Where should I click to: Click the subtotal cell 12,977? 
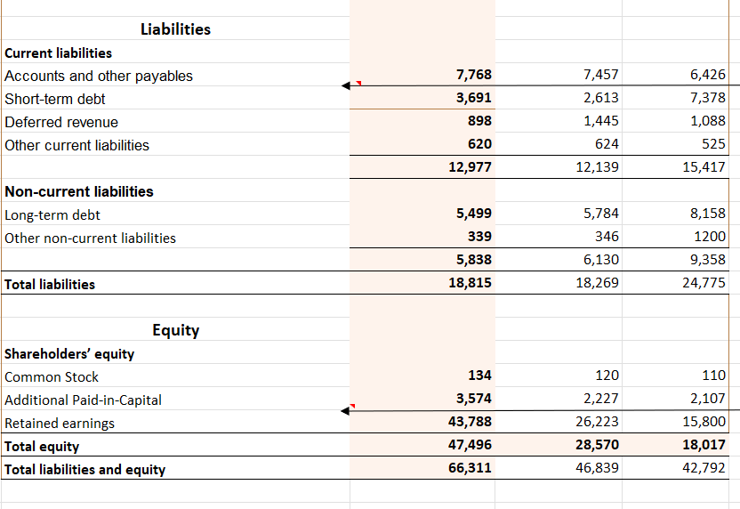click(x=422, y=167)
